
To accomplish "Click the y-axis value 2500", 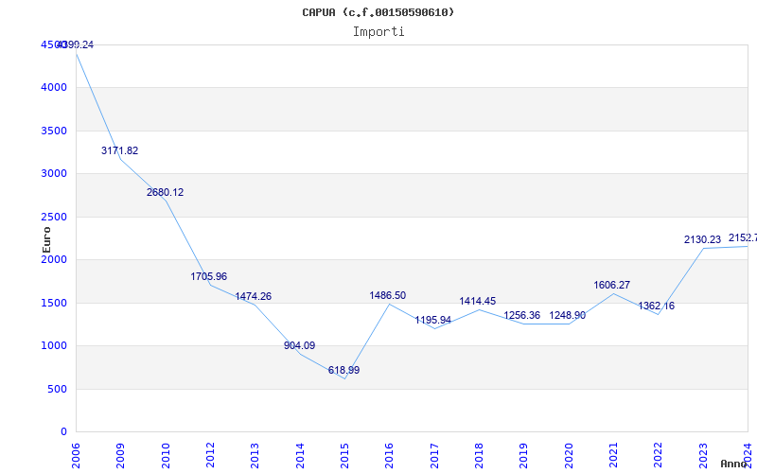I will (x=54, y=217).
